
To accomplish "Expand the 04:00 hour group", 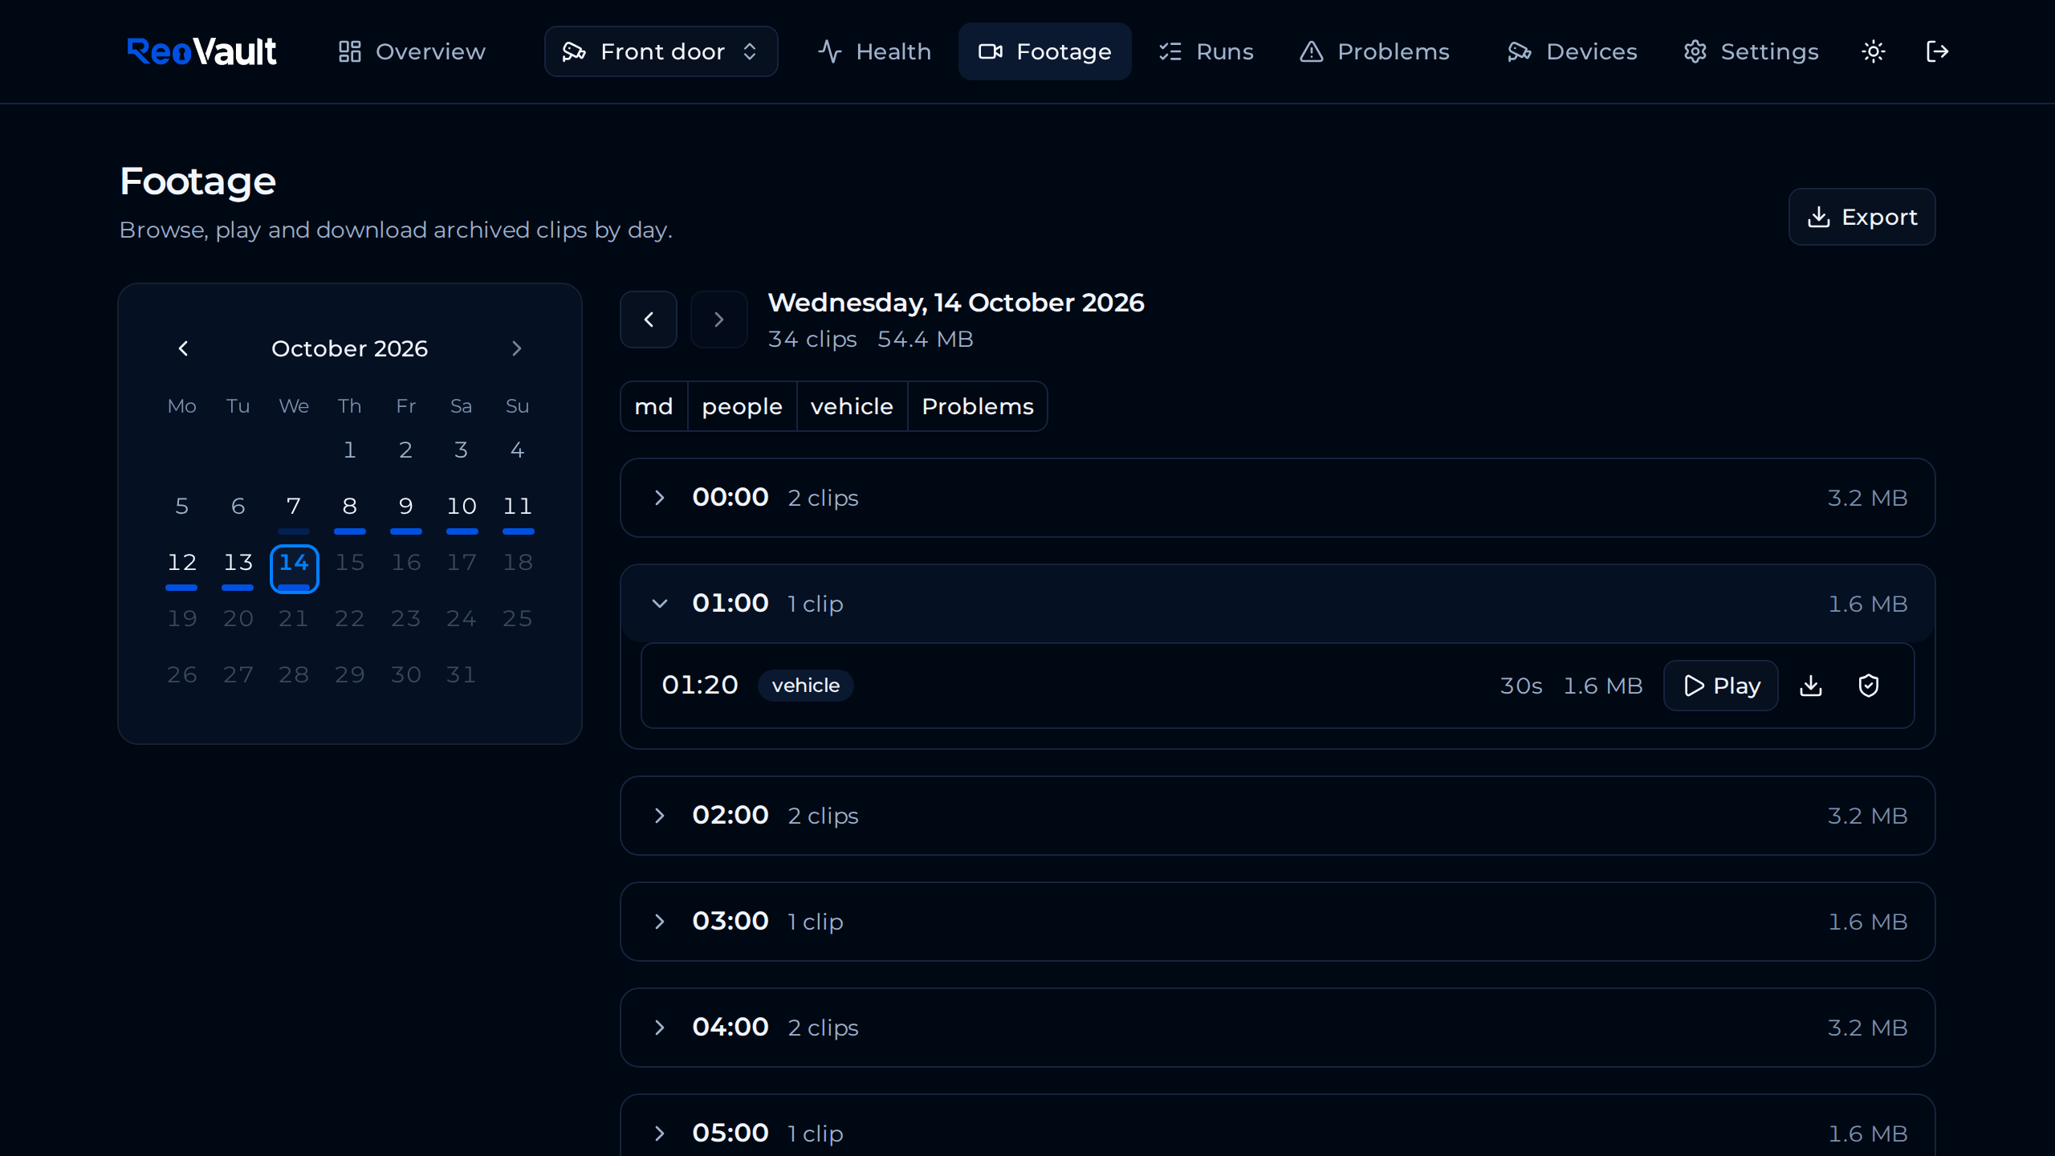I will click(1278, 1028).
